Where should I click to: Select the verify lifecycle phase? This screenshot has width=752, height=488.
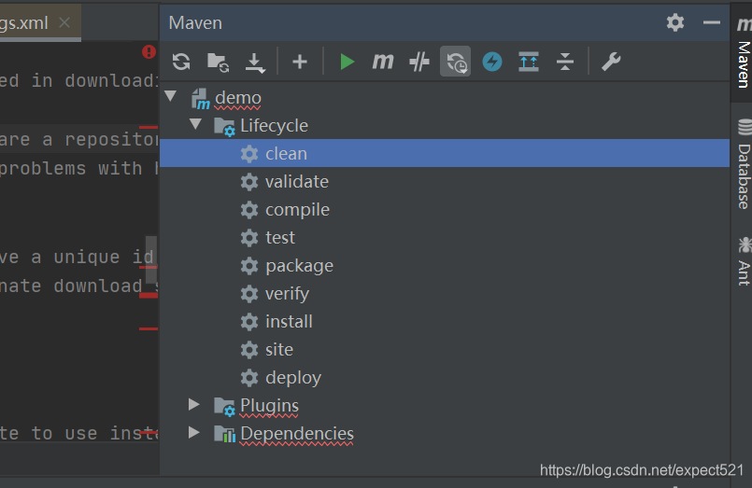click(445, 294)
